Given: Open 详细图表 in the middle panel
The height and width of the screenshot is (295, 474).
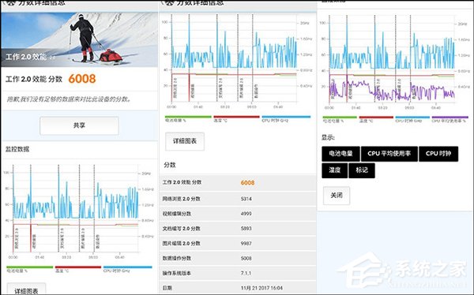Looking at the screenshot, I should click(x=185, y=141).
